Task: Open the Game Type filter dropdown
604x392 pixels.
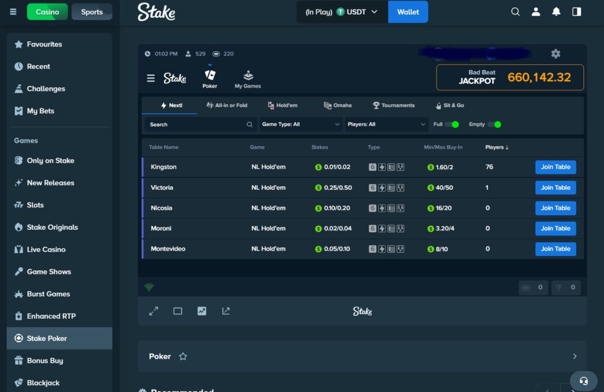Action: point(300,124)
